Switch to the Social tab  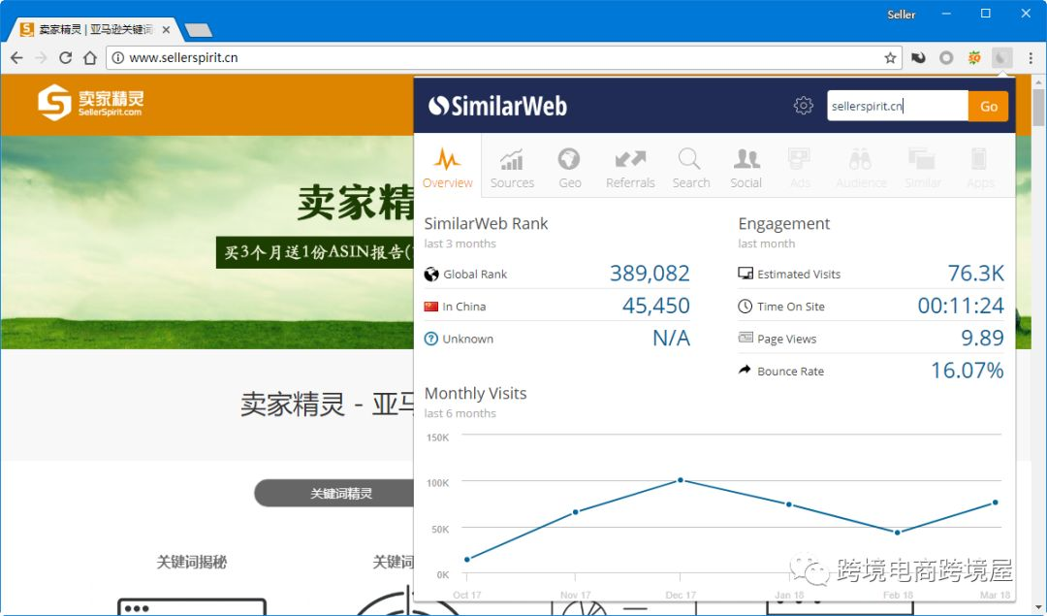[x=746, y=167]
